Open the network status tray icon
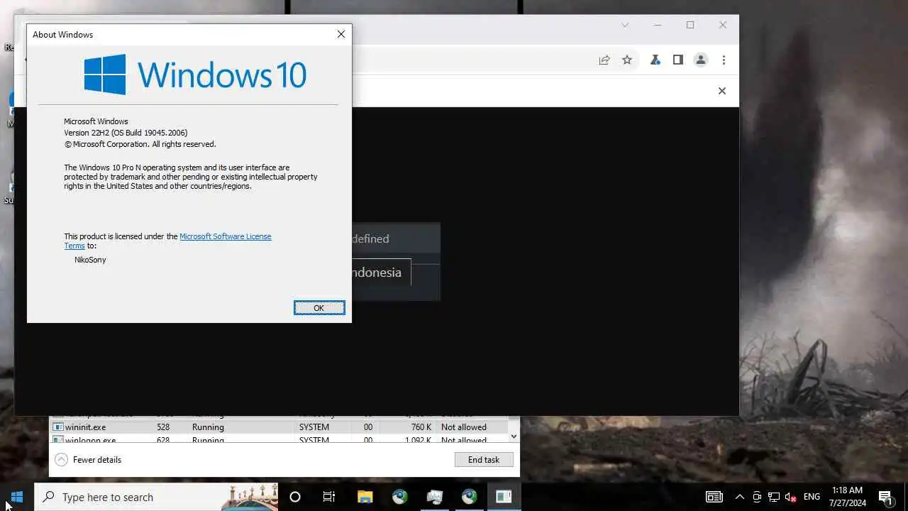 (774, 497)
